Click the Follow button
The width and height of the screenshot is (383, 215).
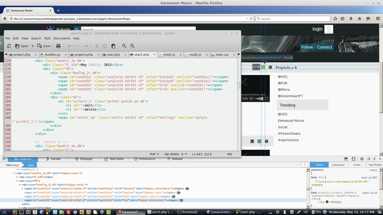[307, 47]
